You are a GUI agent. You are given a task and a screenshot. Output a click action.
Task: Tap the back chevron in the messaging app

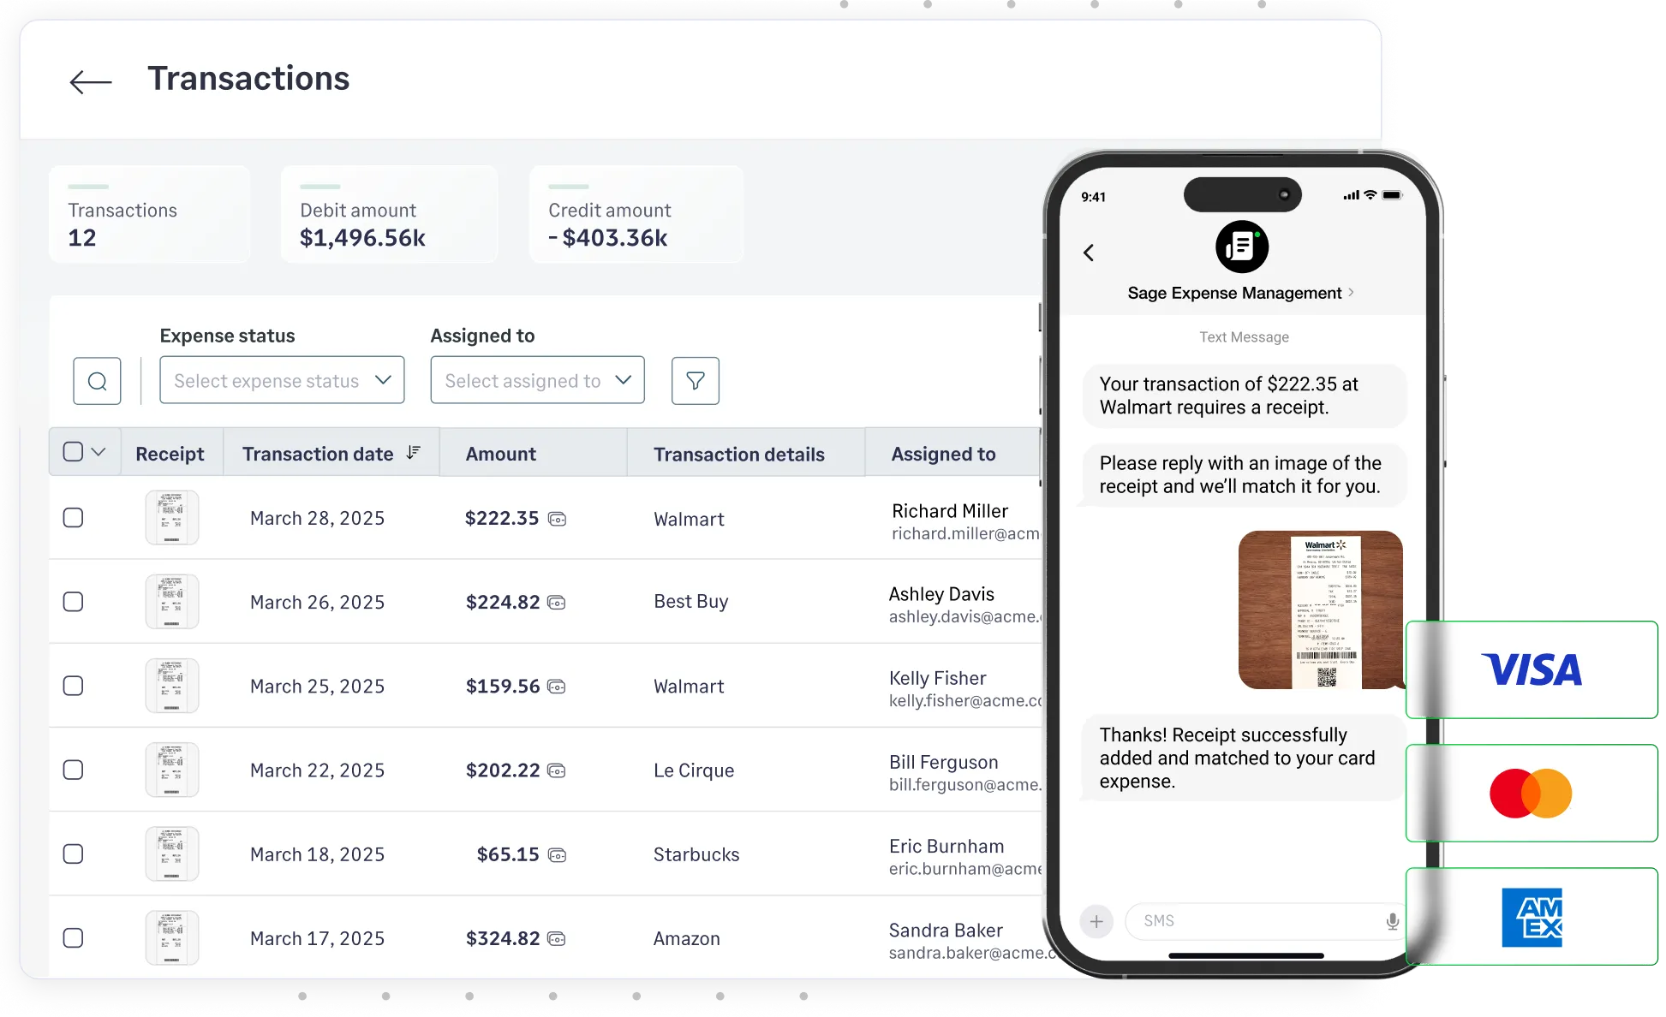[x=1089, y=253]
